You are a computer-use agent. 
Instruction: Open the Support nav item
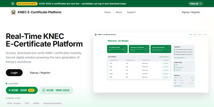pos(131,12)
